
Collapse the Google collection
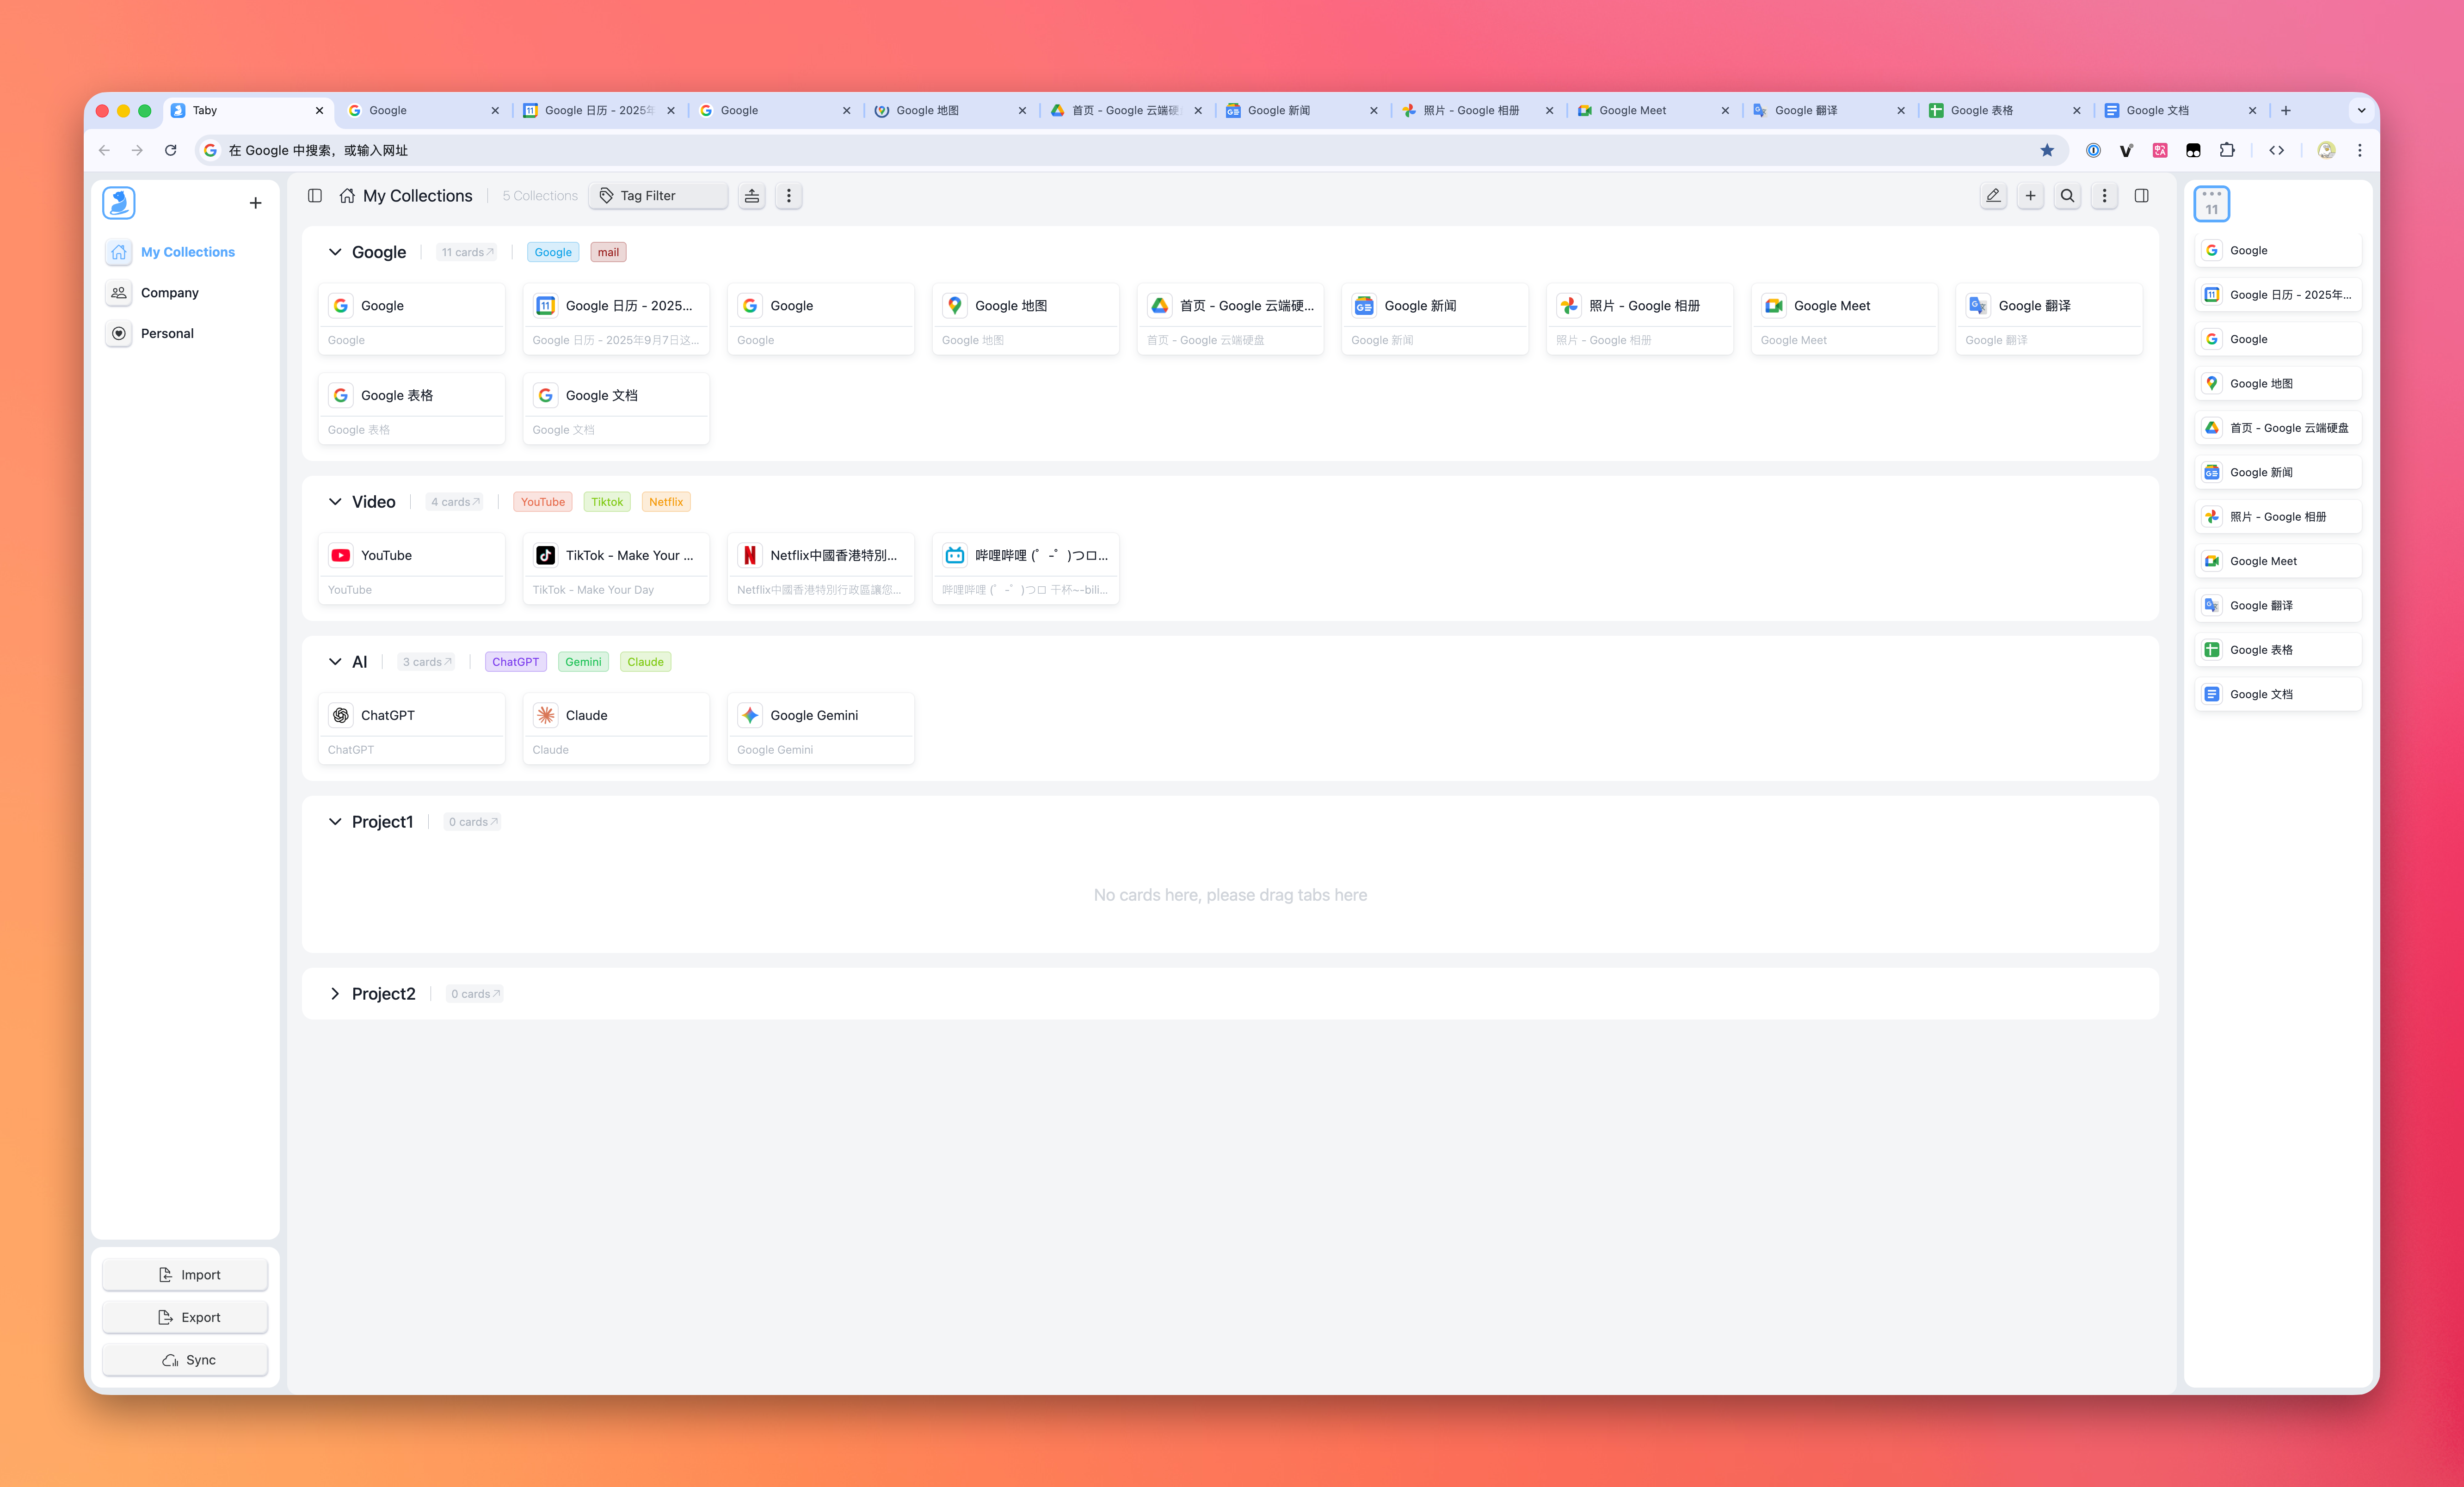pyautogui.click(x=335, y=252)
